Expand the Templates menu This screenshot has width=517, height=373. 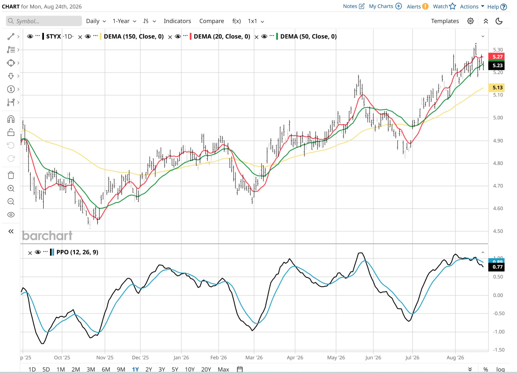445,21
